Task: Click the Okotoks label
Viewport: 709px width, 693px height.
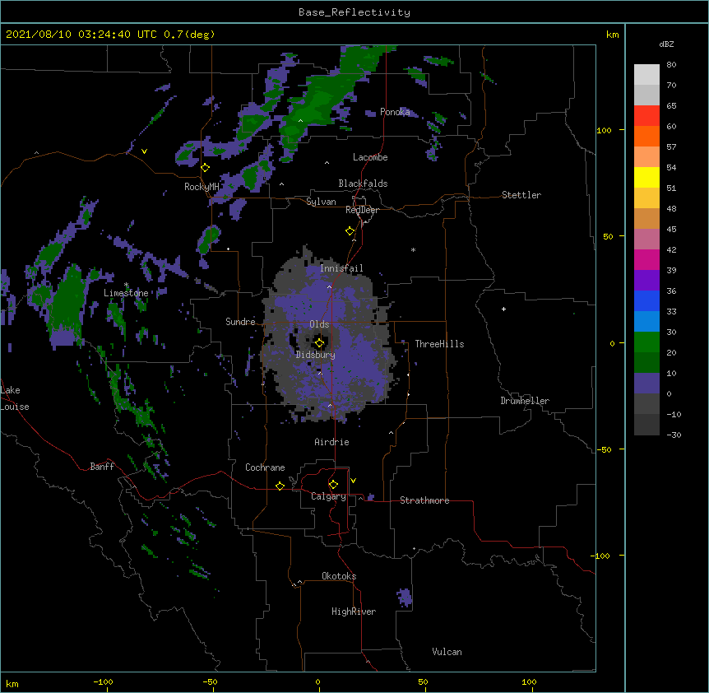Action: (x=339, y=576)
